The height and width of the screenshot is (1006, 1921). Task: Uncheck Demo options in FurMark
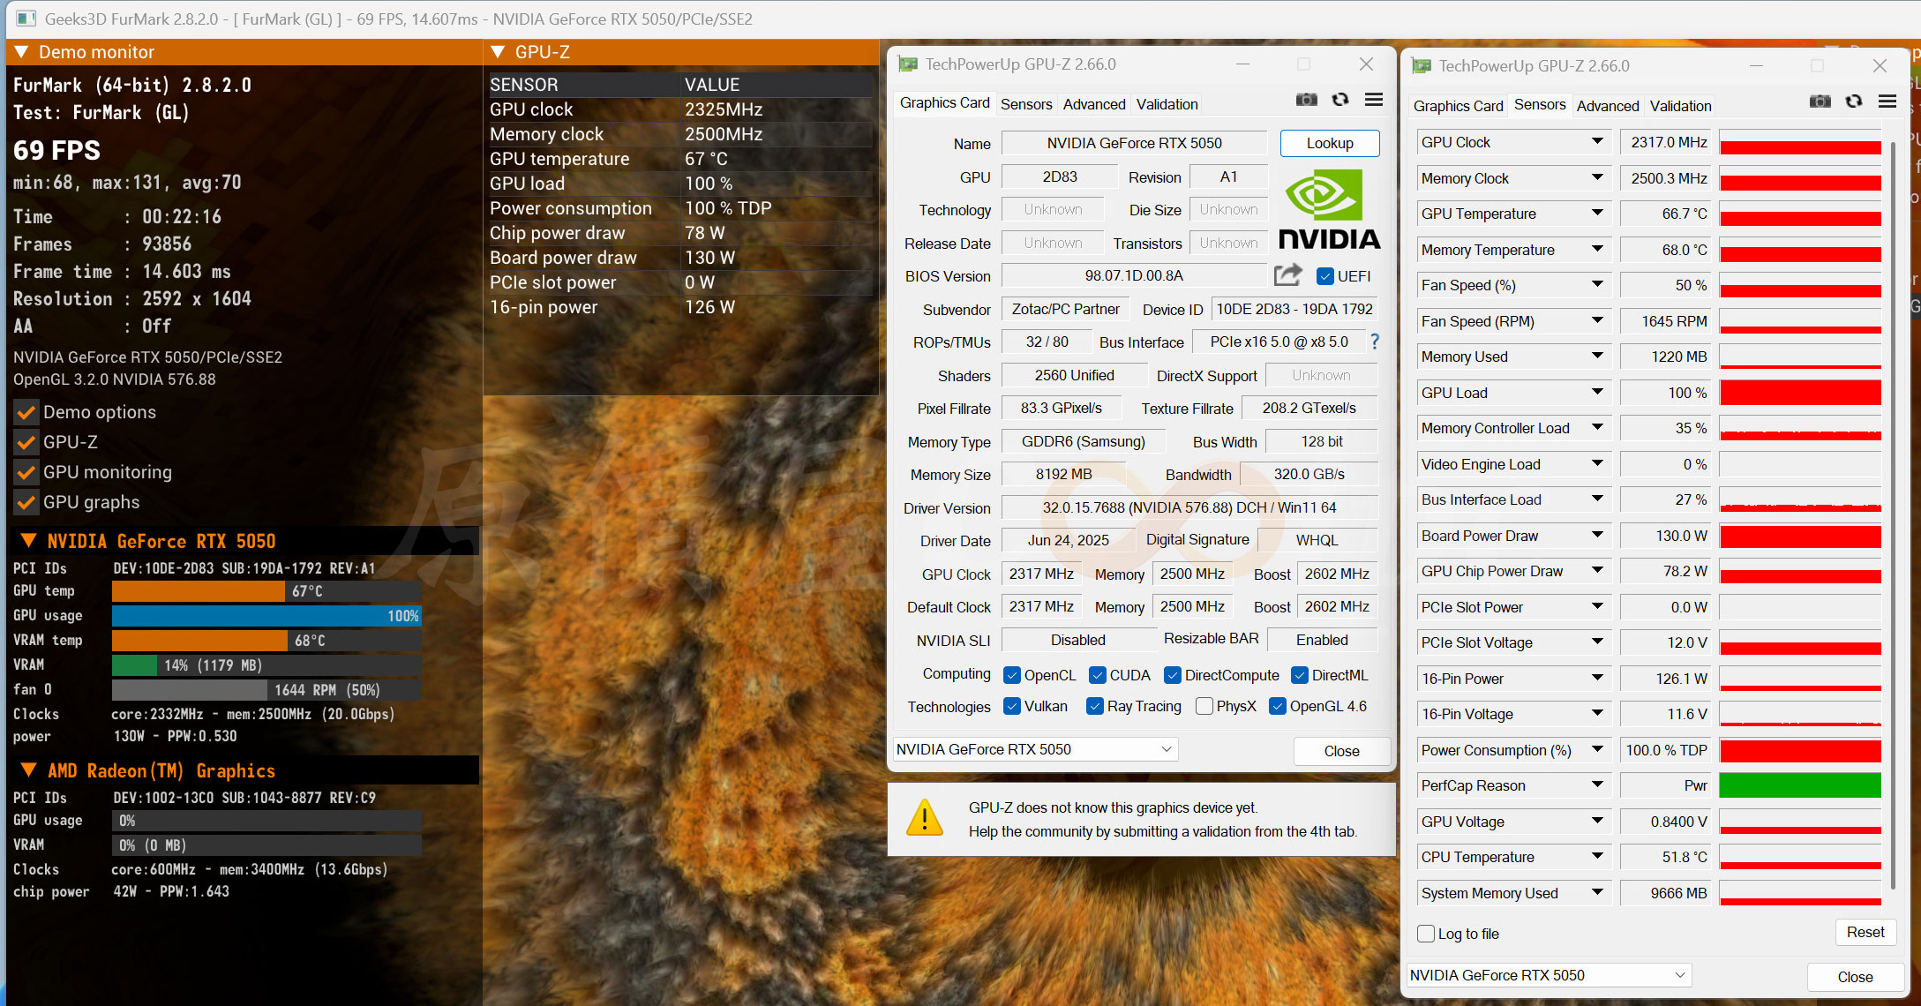pos(26,412)
